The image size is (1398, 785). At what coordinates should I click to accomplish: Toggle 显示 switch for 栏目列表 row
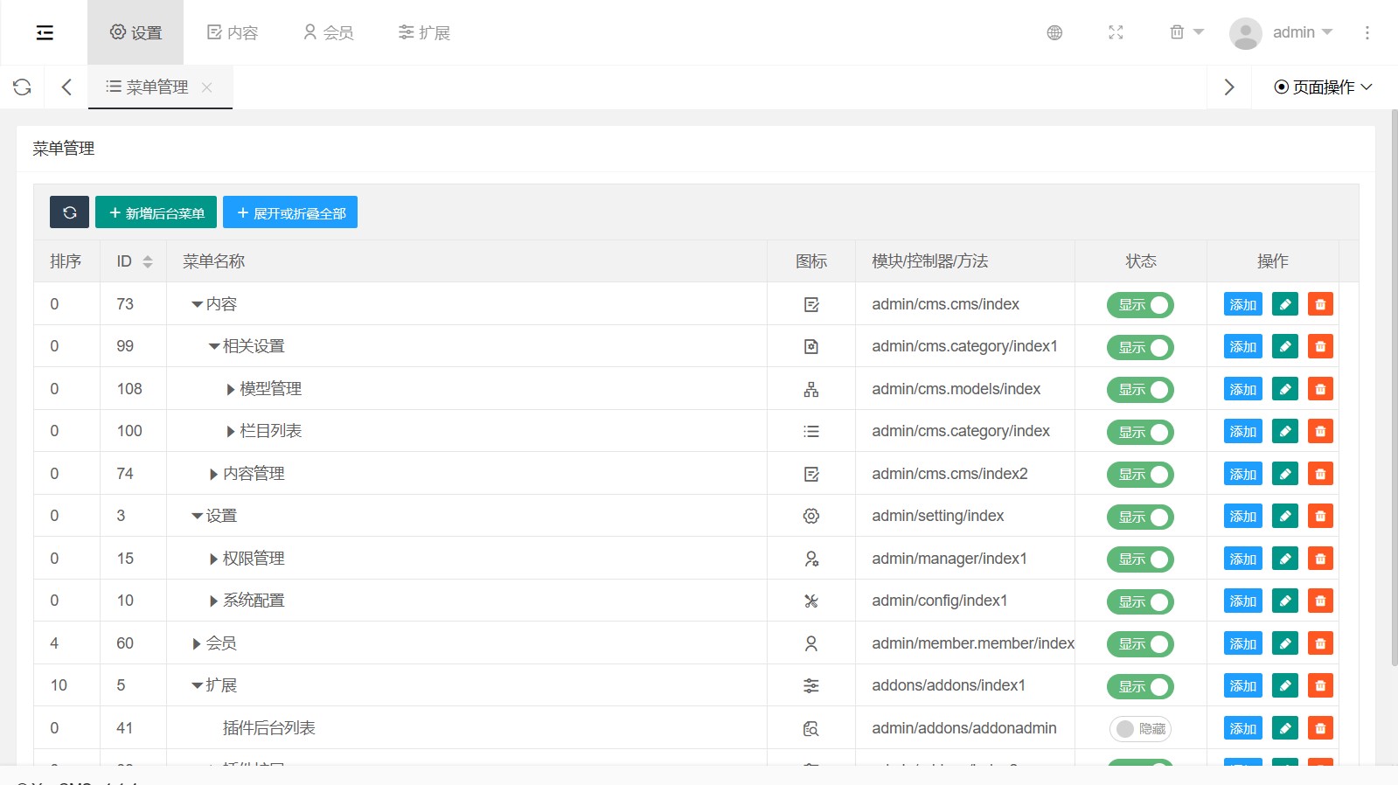click(1140, 432)
